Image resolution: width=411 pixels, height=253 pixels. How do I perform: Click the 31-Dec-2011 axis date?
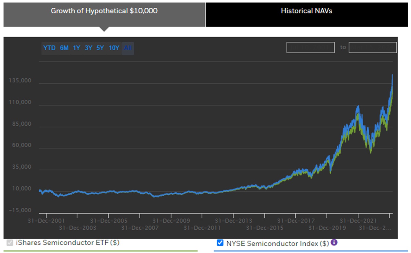point(202,228)
